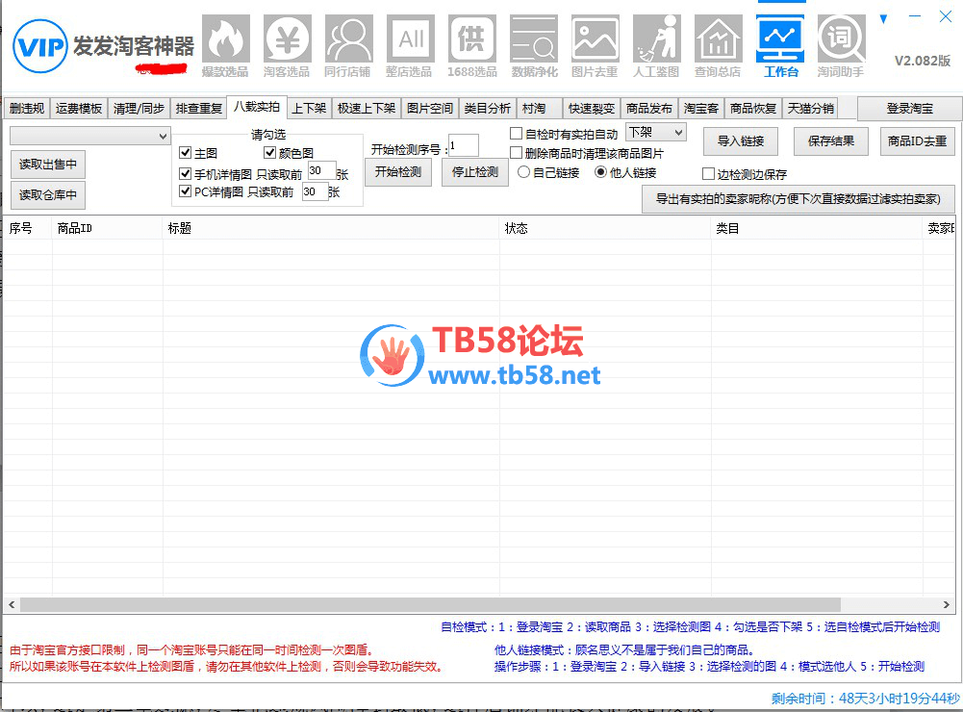
Task: Switch to the 排查重复 tab
Action: point(198,109)
